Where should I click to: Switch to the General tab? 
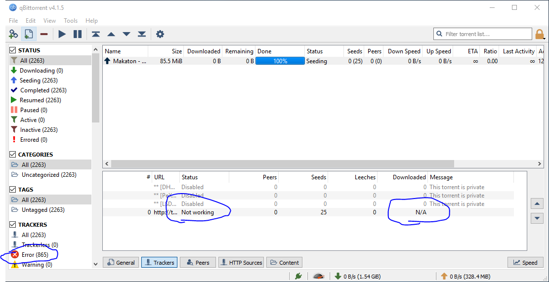pos(121,262)
